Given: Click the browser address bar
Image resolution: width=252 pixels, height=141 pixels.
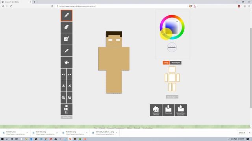Looking at the screenshot, I should 122,6.
